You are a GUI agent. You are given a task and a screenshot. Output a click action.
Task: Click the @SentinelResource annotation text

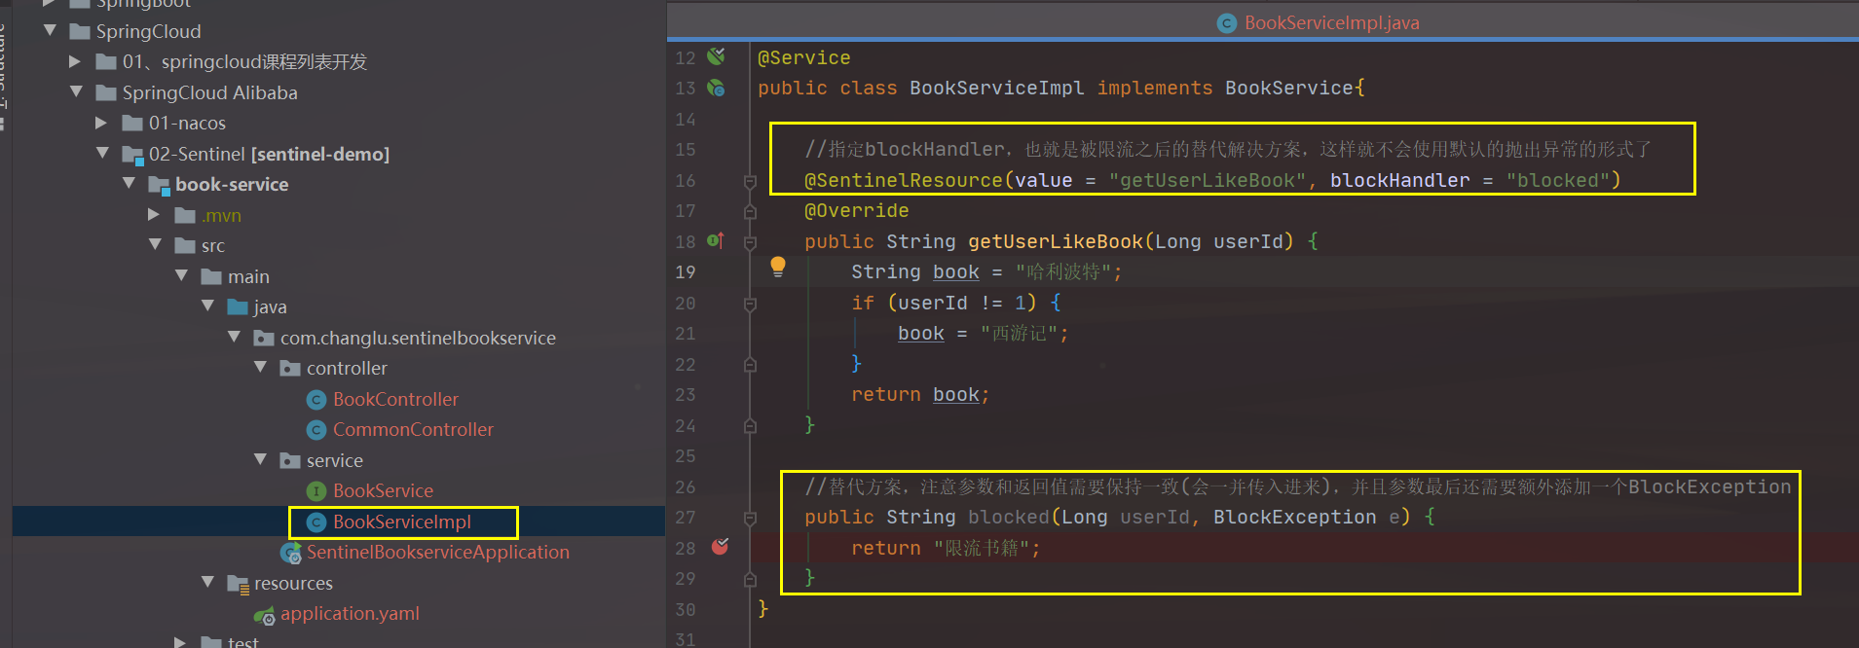point(903,180)
